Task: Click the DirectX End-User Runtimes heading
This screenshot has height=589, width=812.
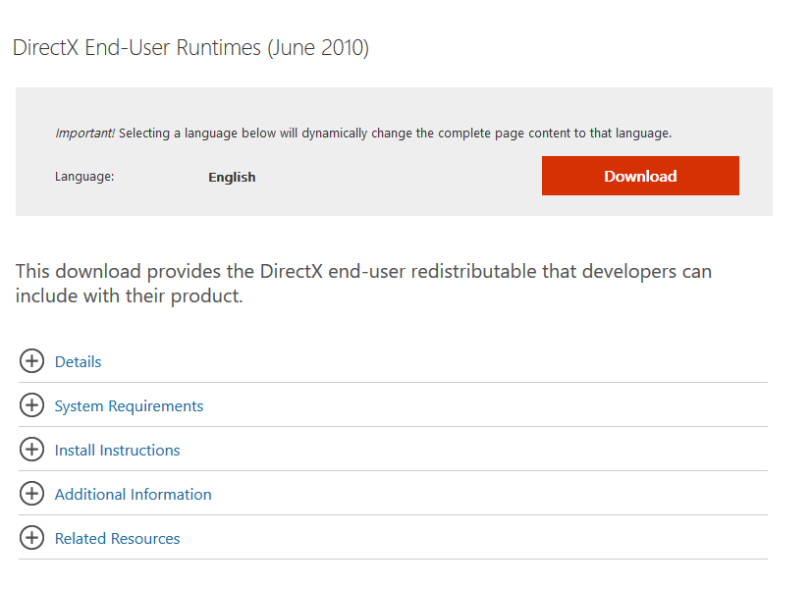Action: pyautogui.click(x=190, y=48)
